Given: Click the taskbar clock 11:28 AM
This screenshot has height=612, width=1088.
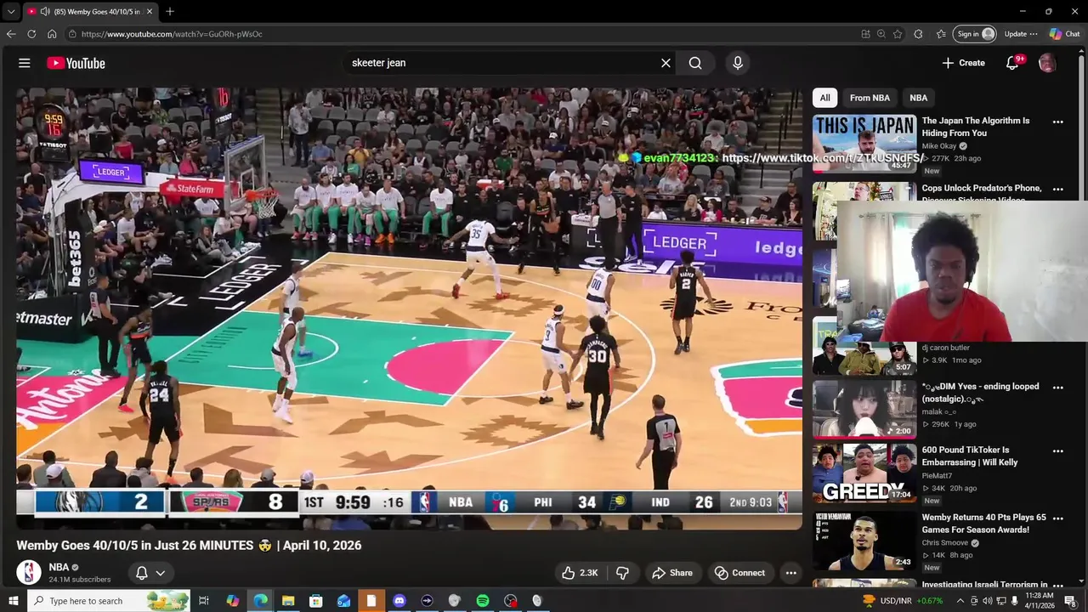Looking at the screenshot, I should 1040,601.
